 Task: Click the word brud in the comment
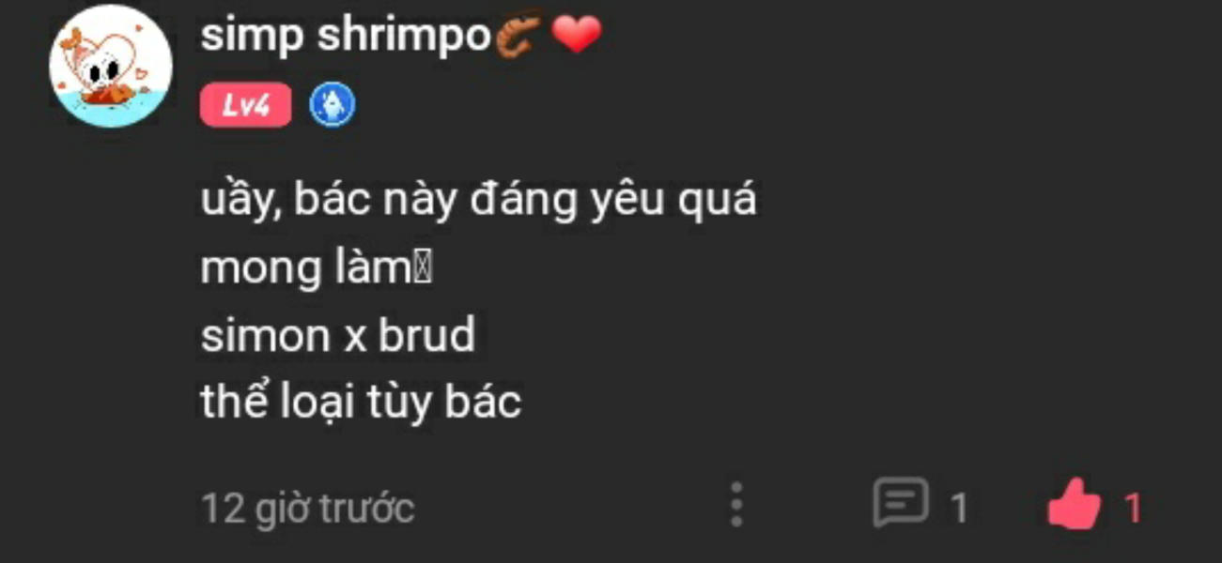(x=427, y=335)
